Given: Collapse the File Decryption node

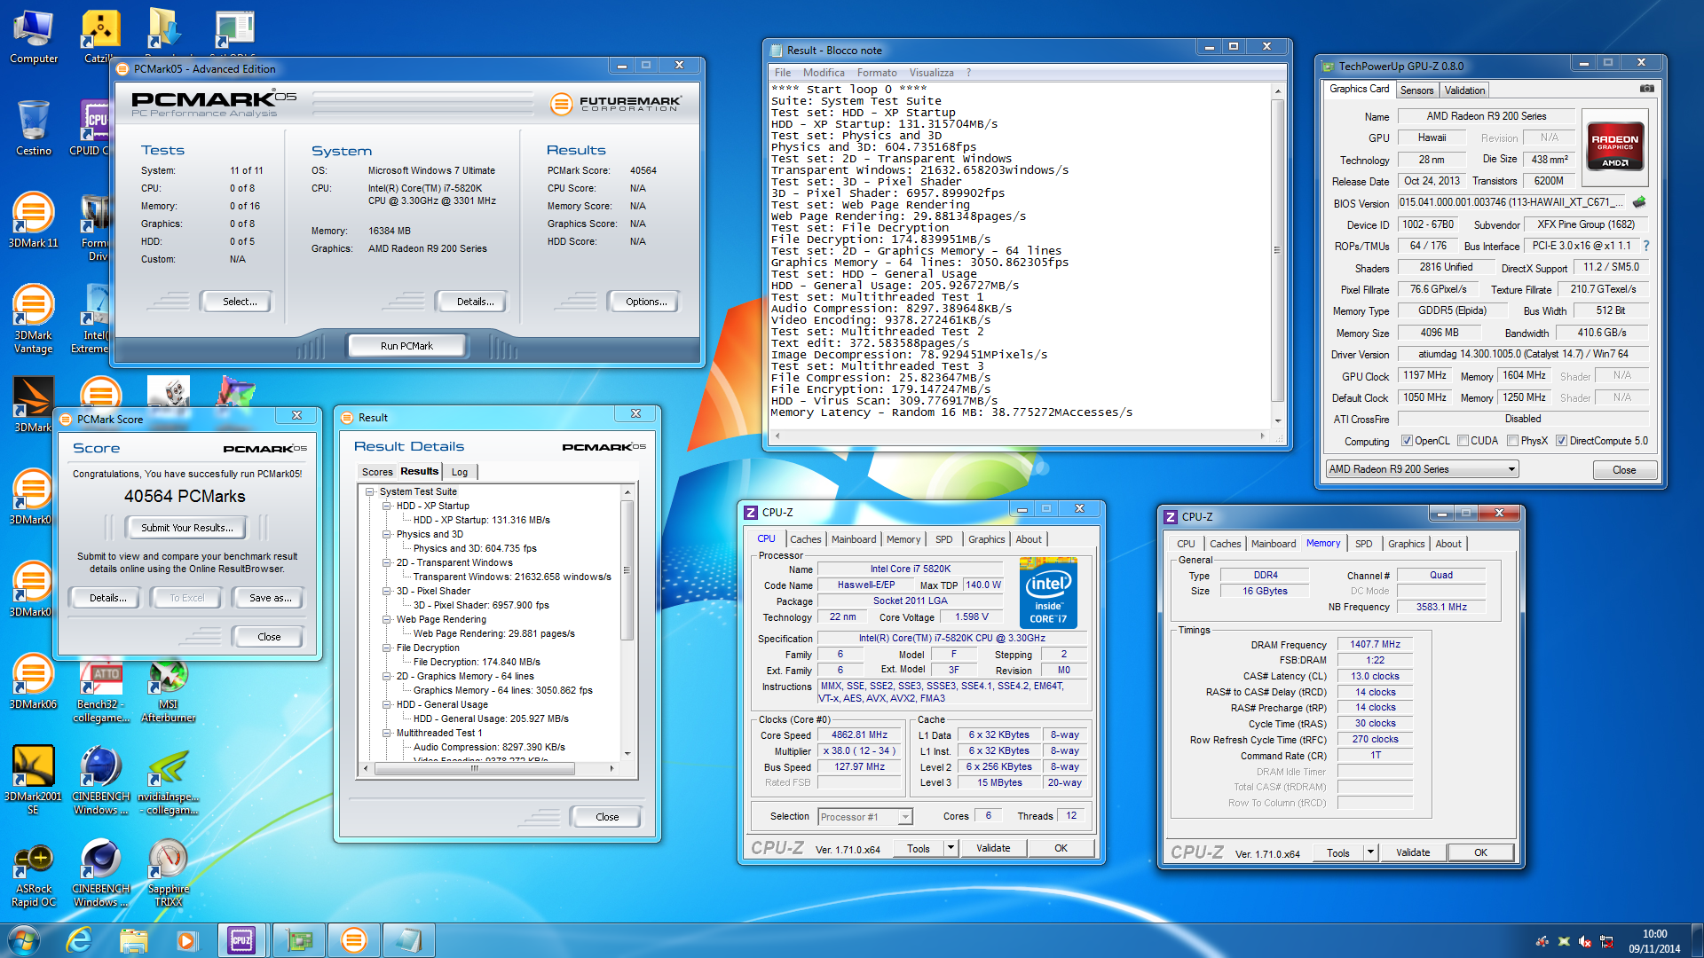Looking at the screenshot, I should (x=387, y=648).
